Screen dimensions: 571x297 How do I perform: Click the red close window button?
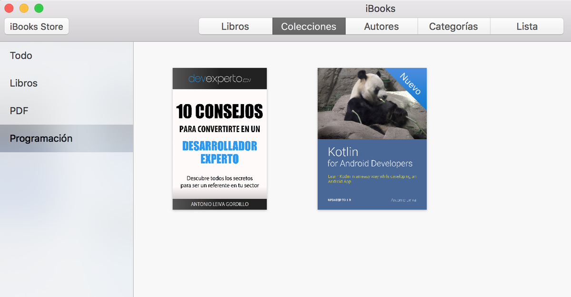click(x=9, y=8)
